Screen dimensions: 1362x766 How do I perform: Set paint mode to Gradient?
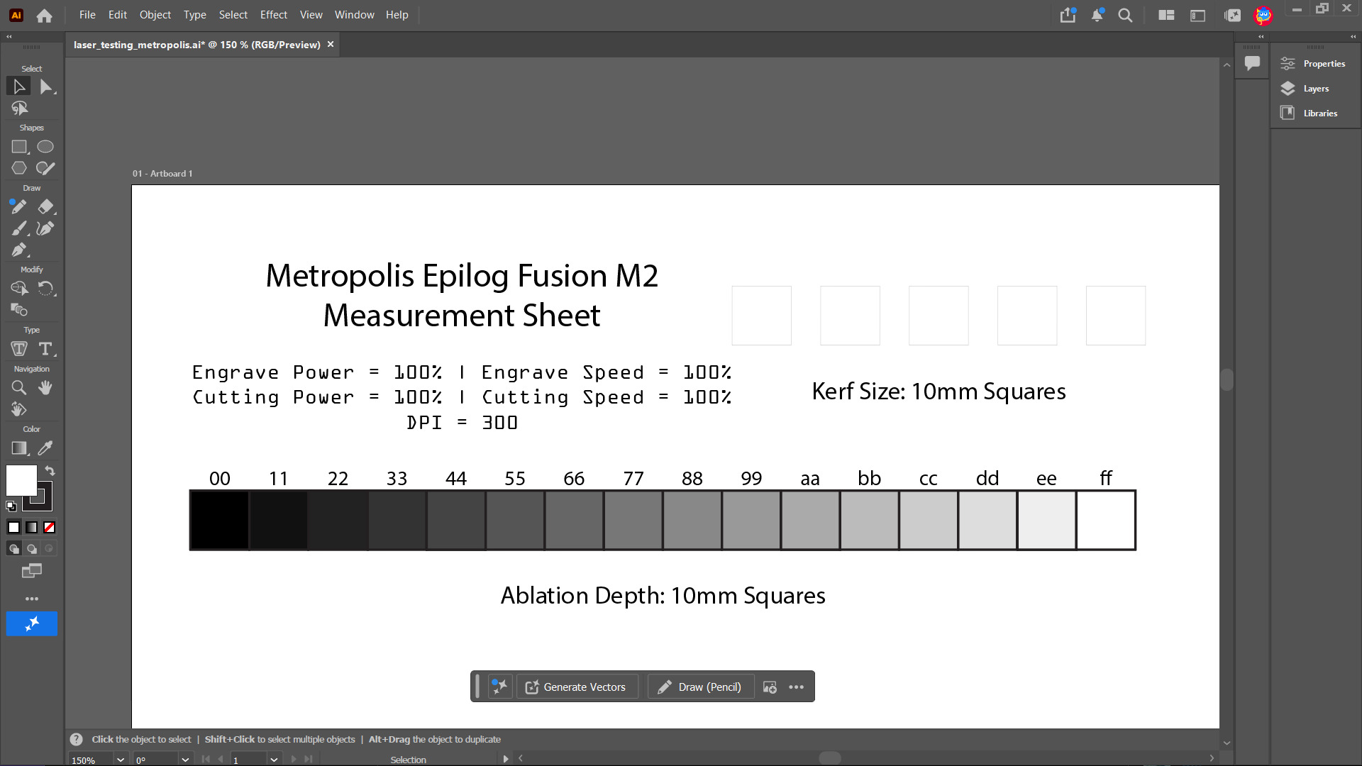(x=32, y=528)
